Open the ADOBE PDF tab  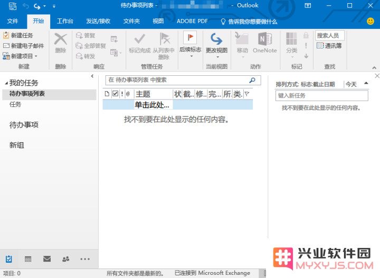point(192,21)
